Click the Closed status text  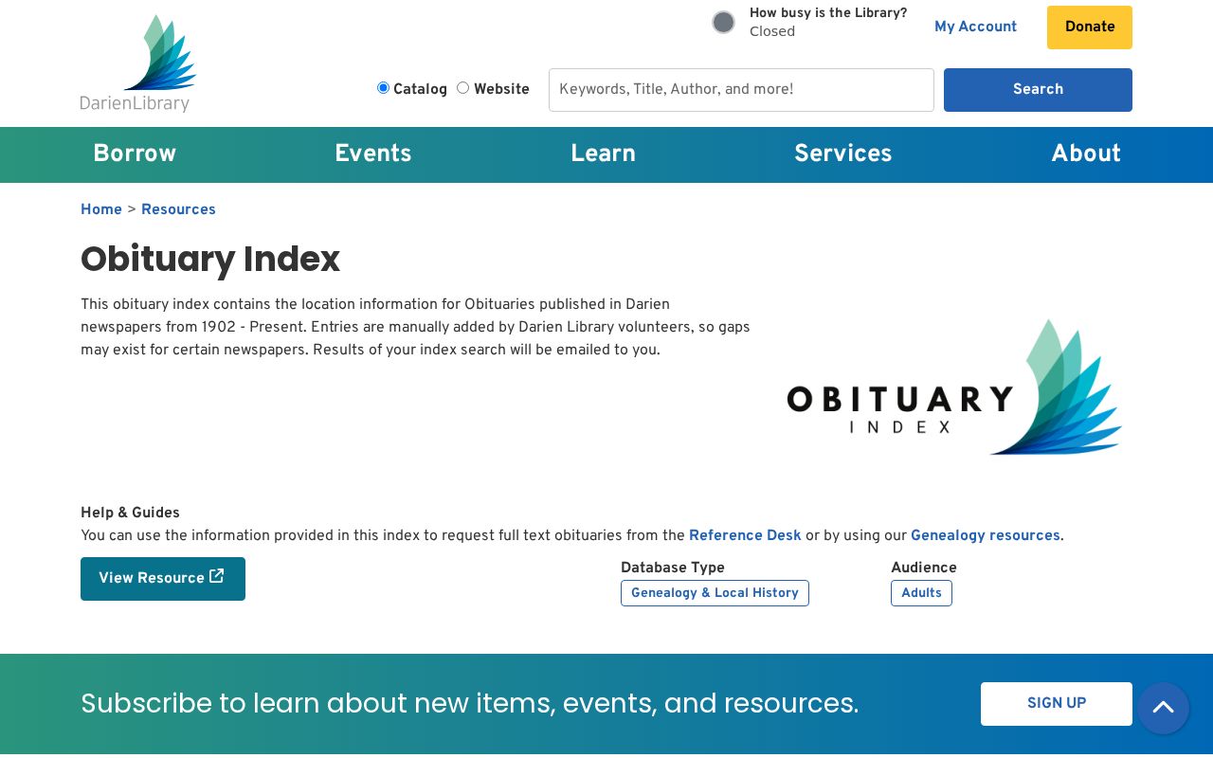tap(772, 32)
